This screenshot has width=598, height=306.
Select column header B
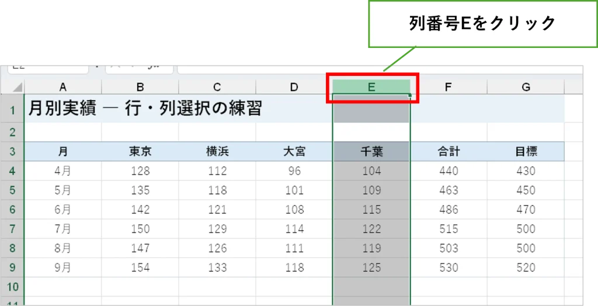[x=140, y=88]
